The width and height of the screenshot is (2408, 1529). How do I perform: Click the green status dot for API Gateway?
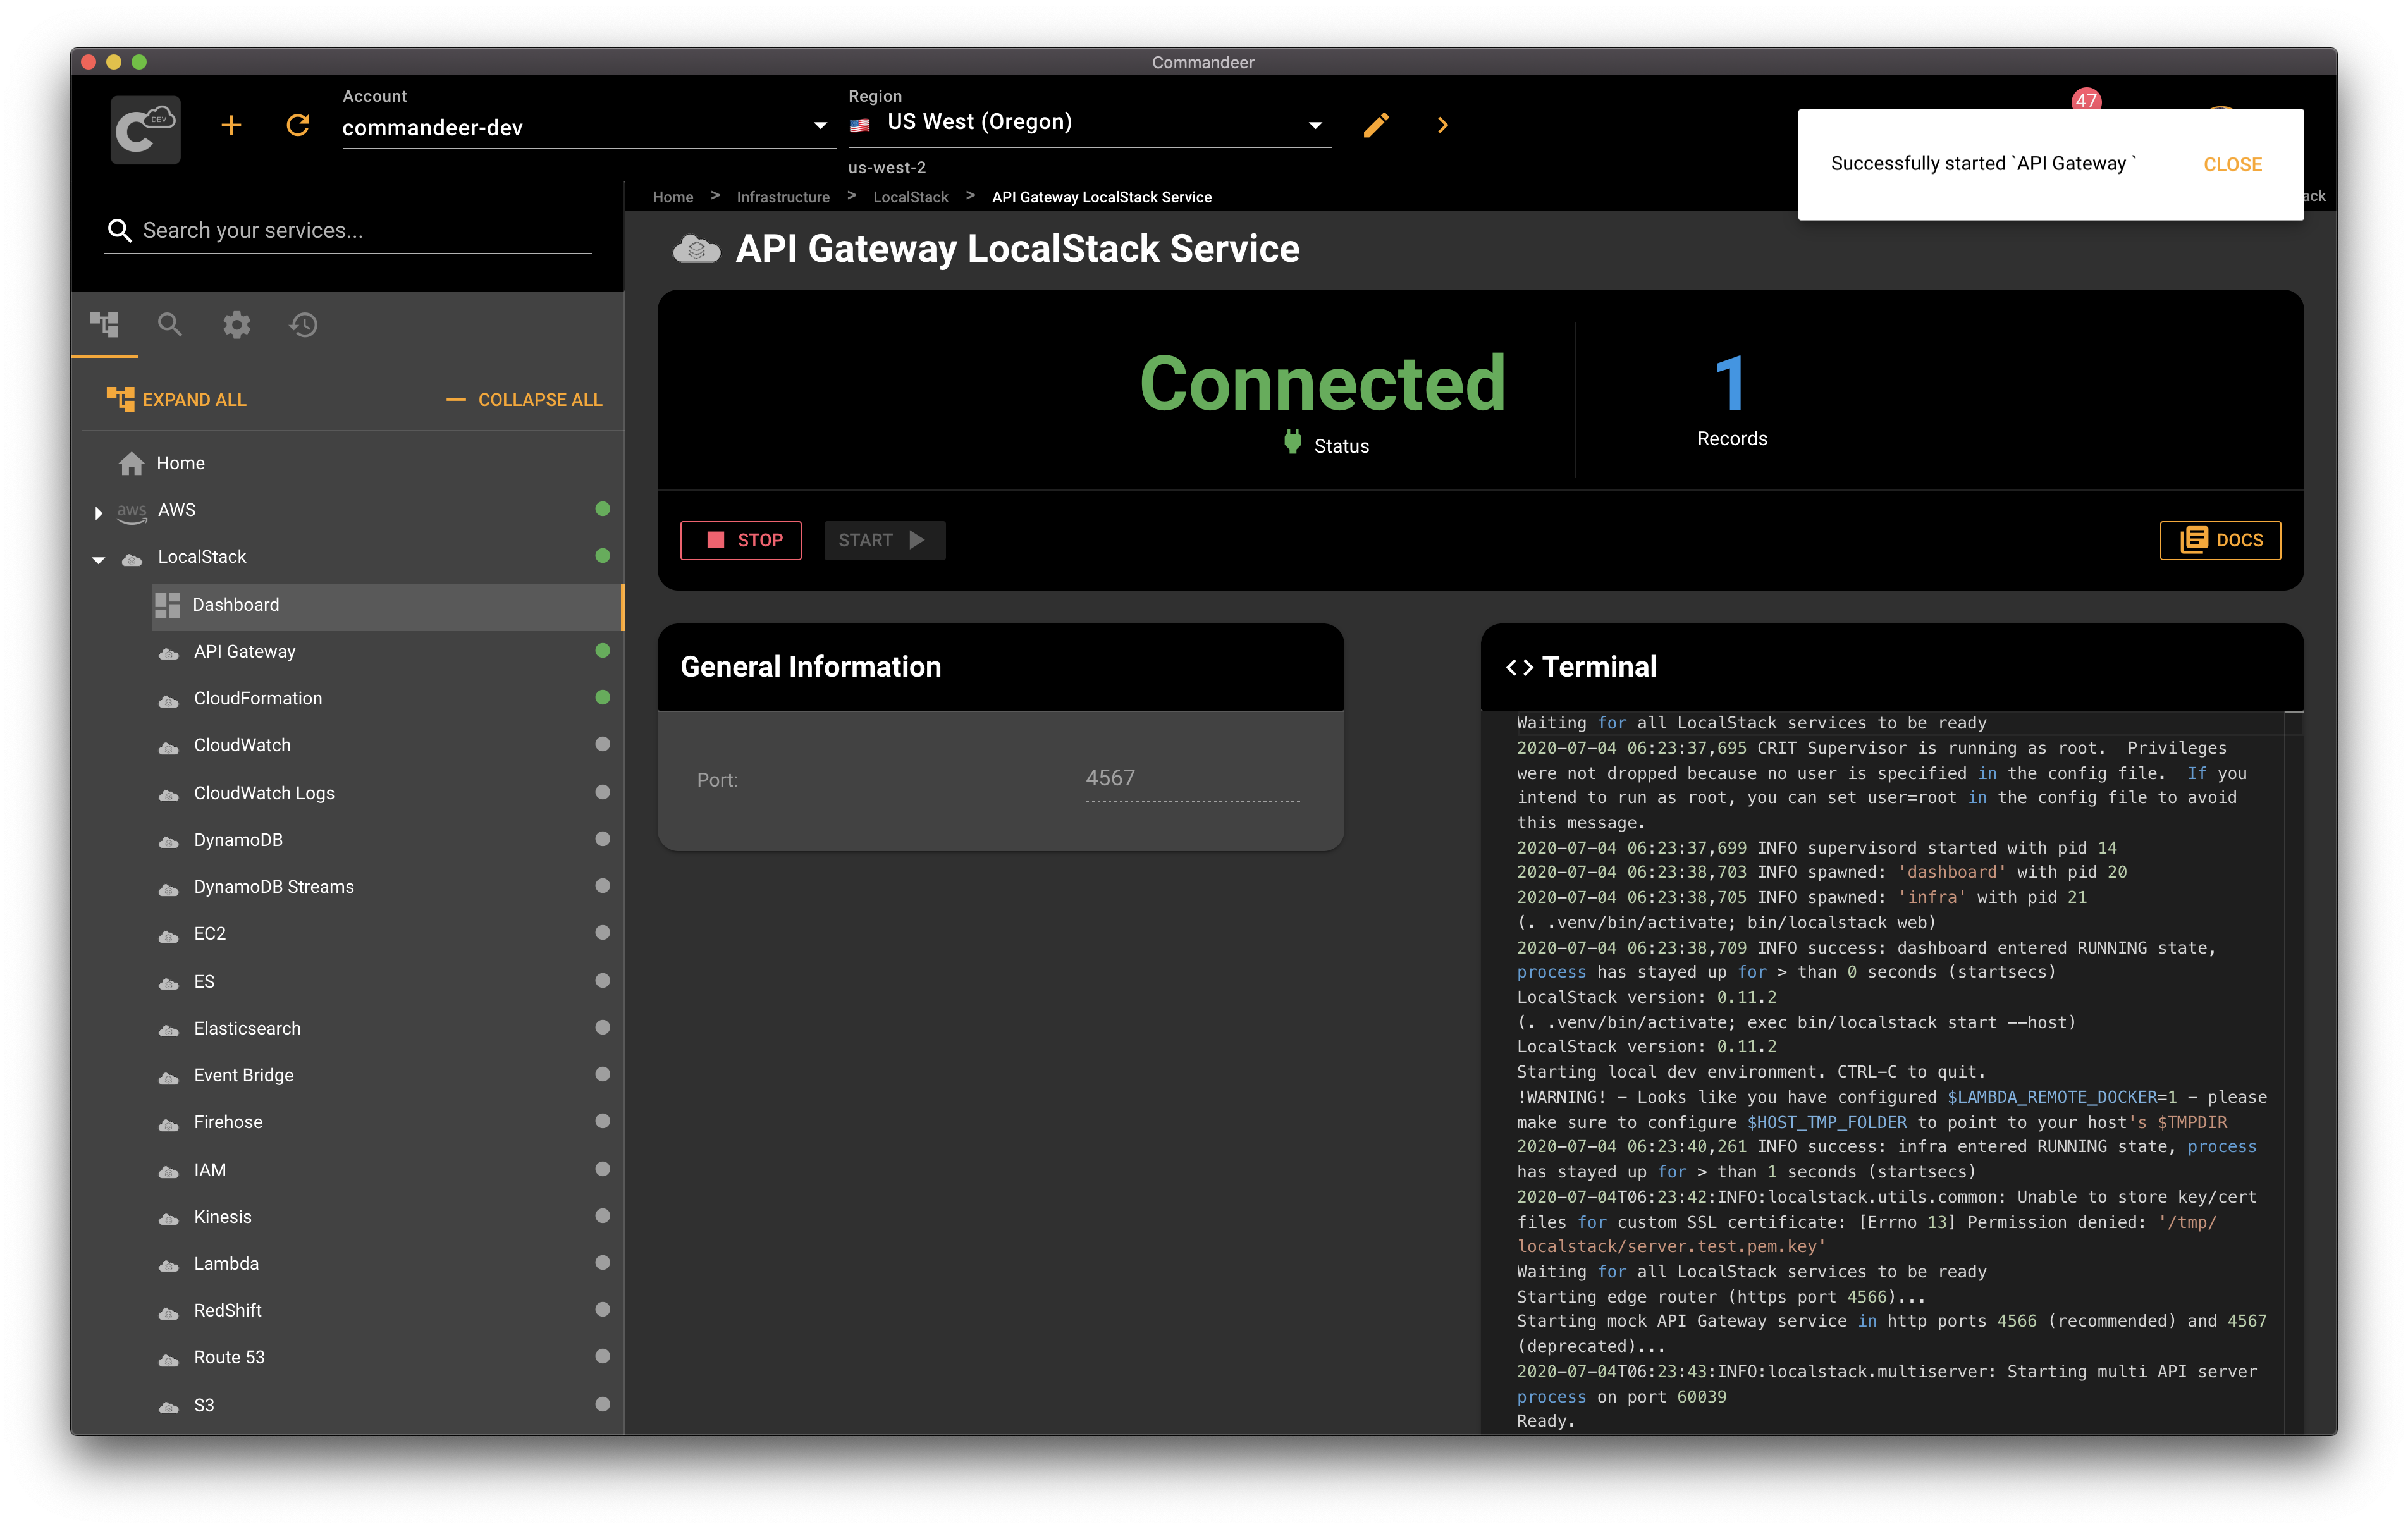[x=602, y=651]
